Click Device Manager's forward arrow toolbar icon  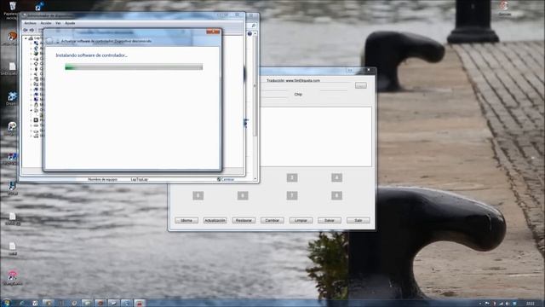pyautogui.click(x=32, y=31)
